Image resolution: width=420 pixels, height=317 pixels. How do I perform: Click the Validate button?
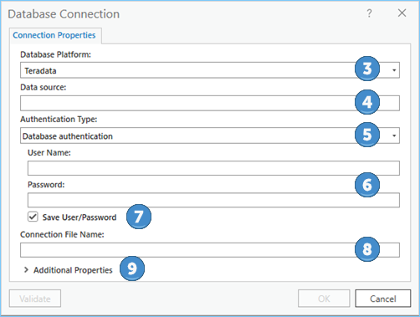click(35, 299)
